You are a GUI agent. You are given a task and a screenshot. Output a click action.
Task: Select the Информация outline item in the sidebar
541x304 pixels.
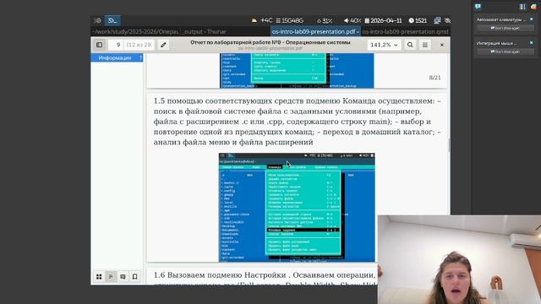[117, 58]
